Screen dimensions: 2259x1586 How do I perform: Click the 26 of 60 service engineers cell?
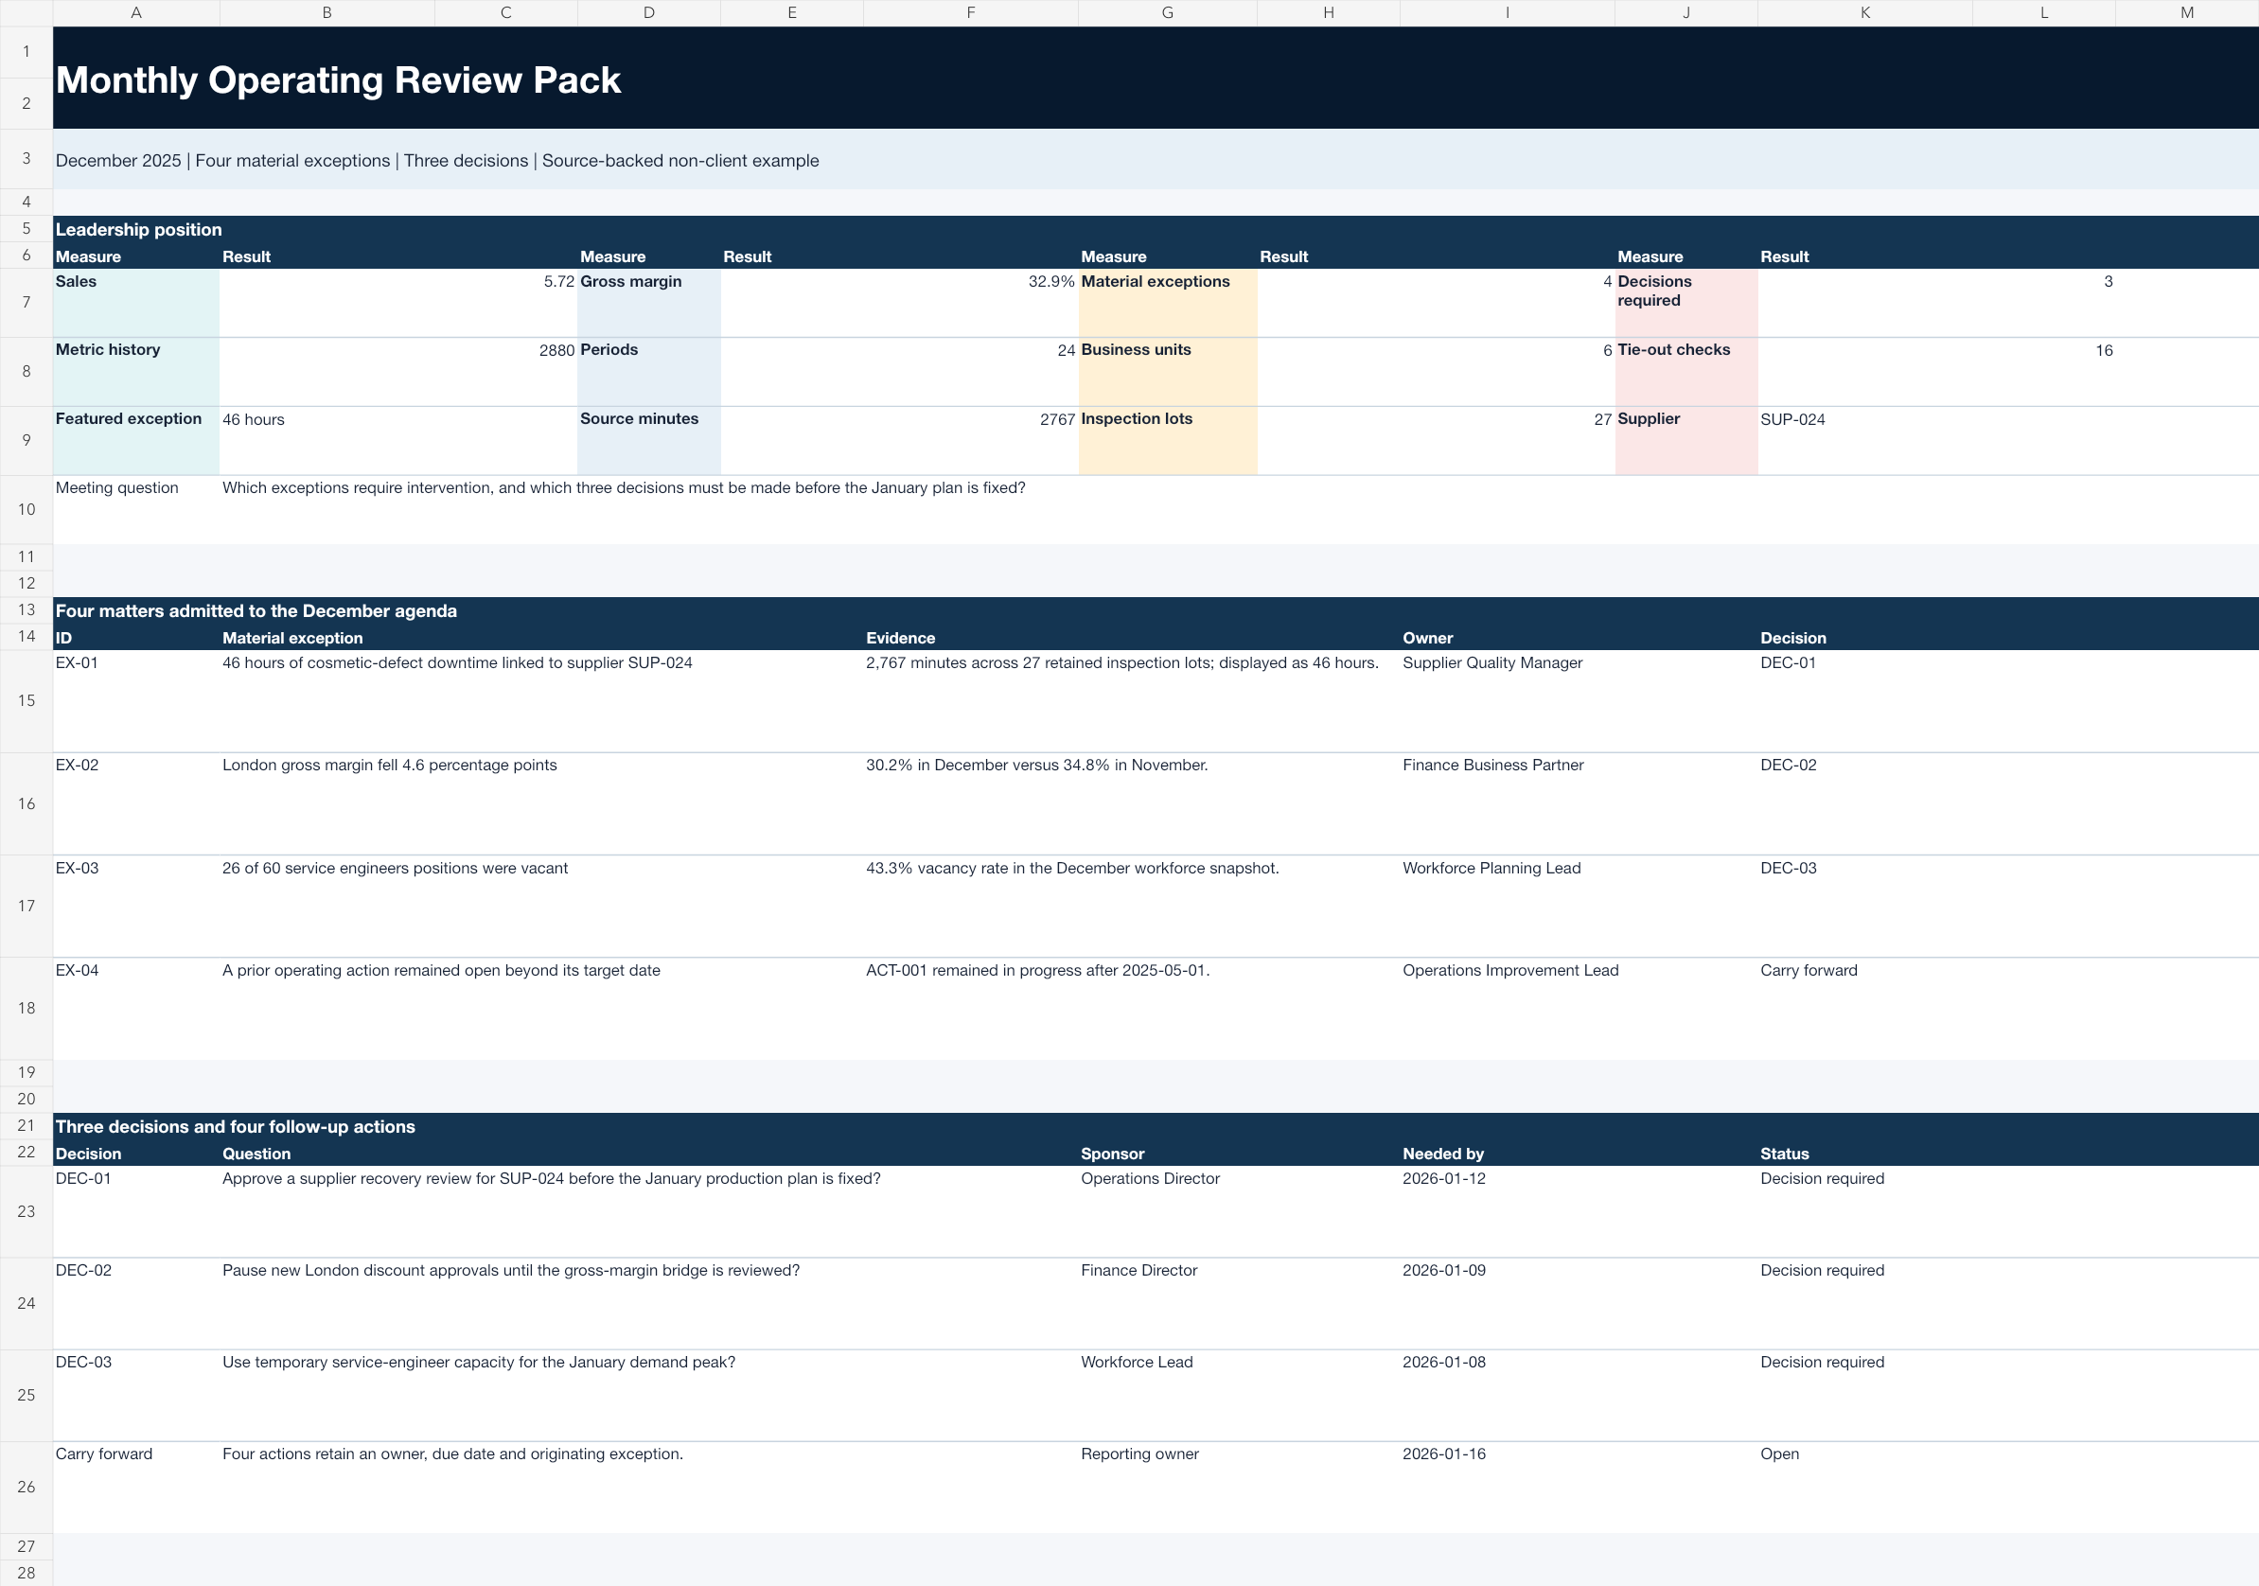(541, 907)
